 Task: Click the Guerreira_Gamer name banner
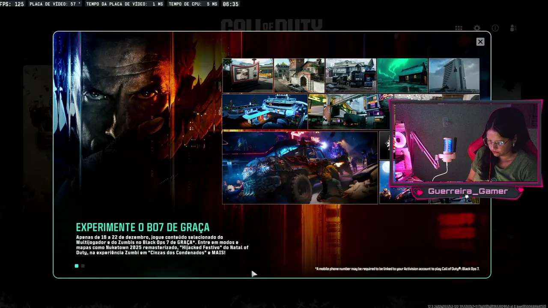pos(468,191)
